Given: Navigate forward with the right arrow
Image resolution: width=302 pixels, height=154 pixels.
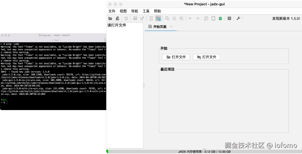Looking at the screenshot, I should coord(197,18).
